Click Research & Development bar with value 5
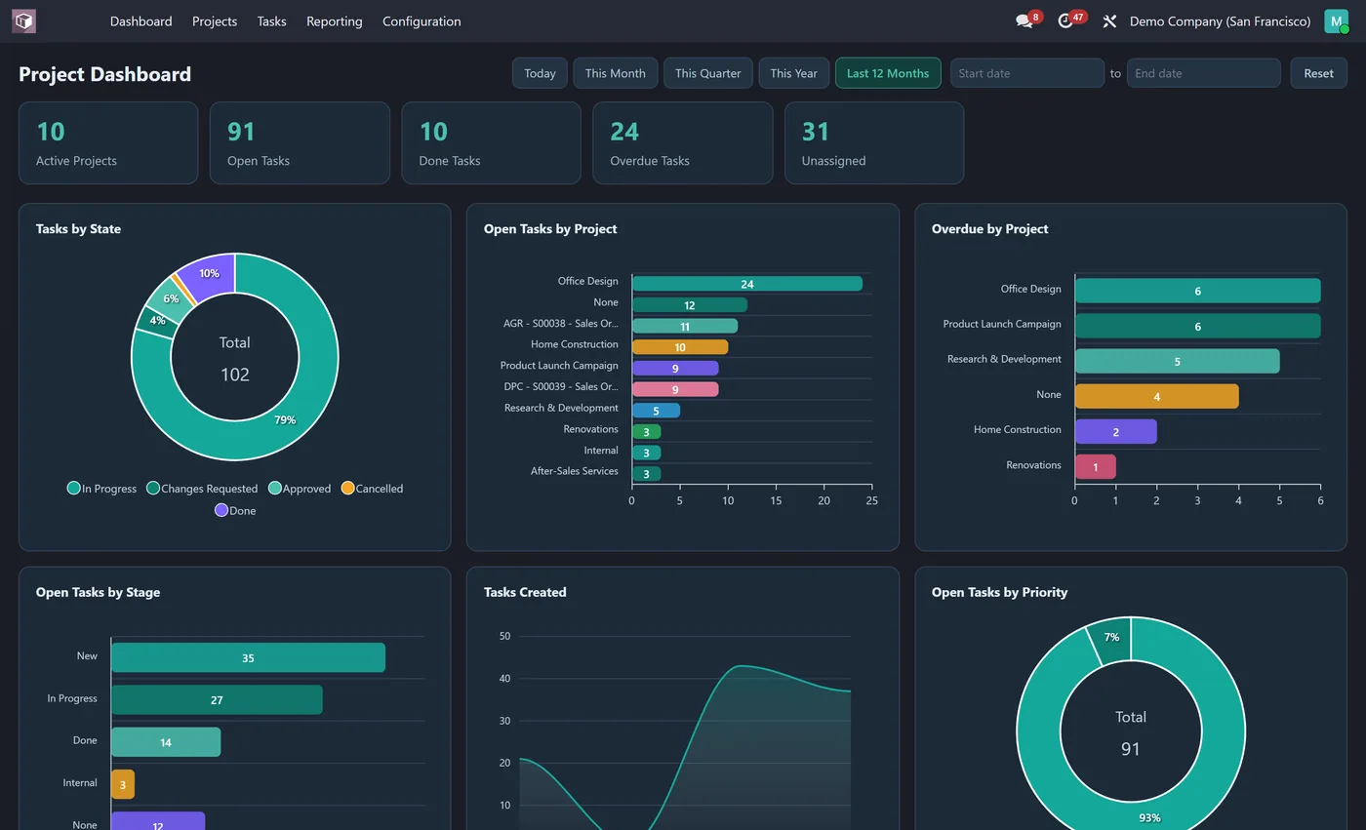The width and height of the screenshot is (1366, 830). click(x=656, y=411)
